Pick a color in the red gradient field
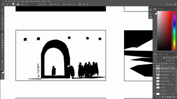Screen dimensions: 177x99 (x=165, y=31)
